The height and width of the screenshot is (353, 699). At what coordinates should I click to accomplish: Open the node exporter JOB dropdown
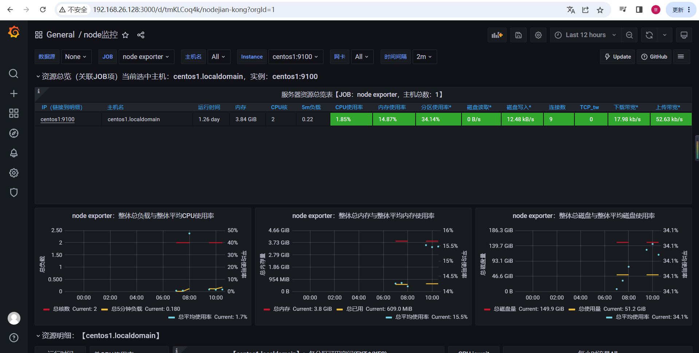(146, 56)
